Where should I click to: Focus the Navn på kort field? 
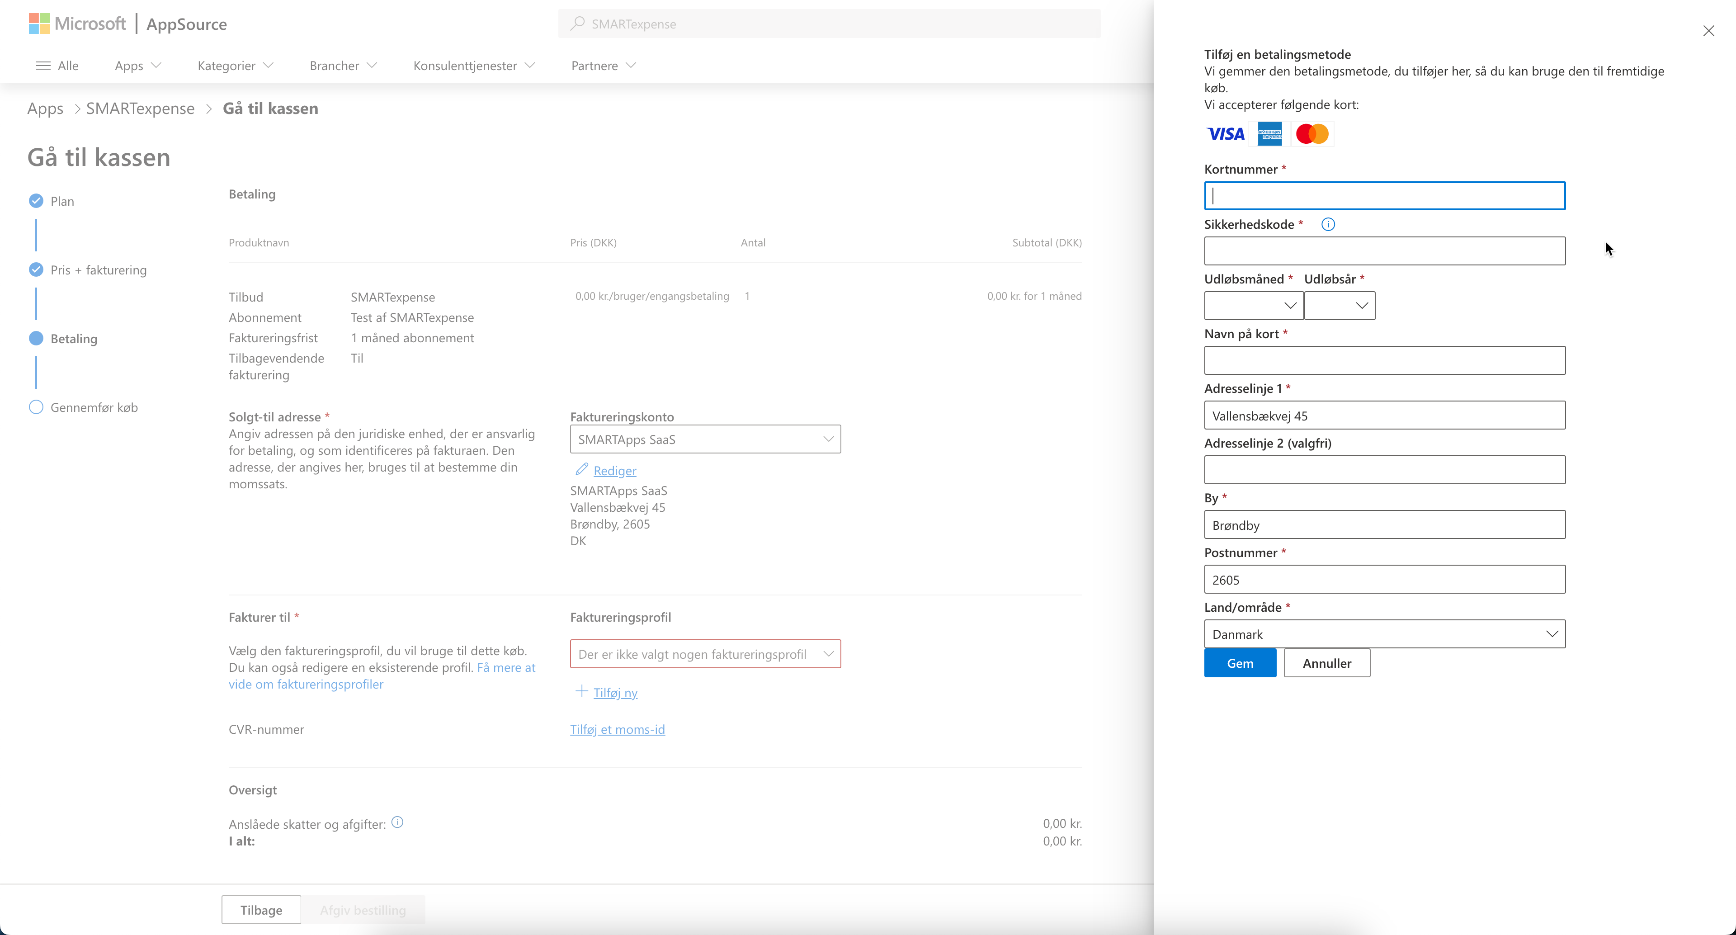[1384, 361]
